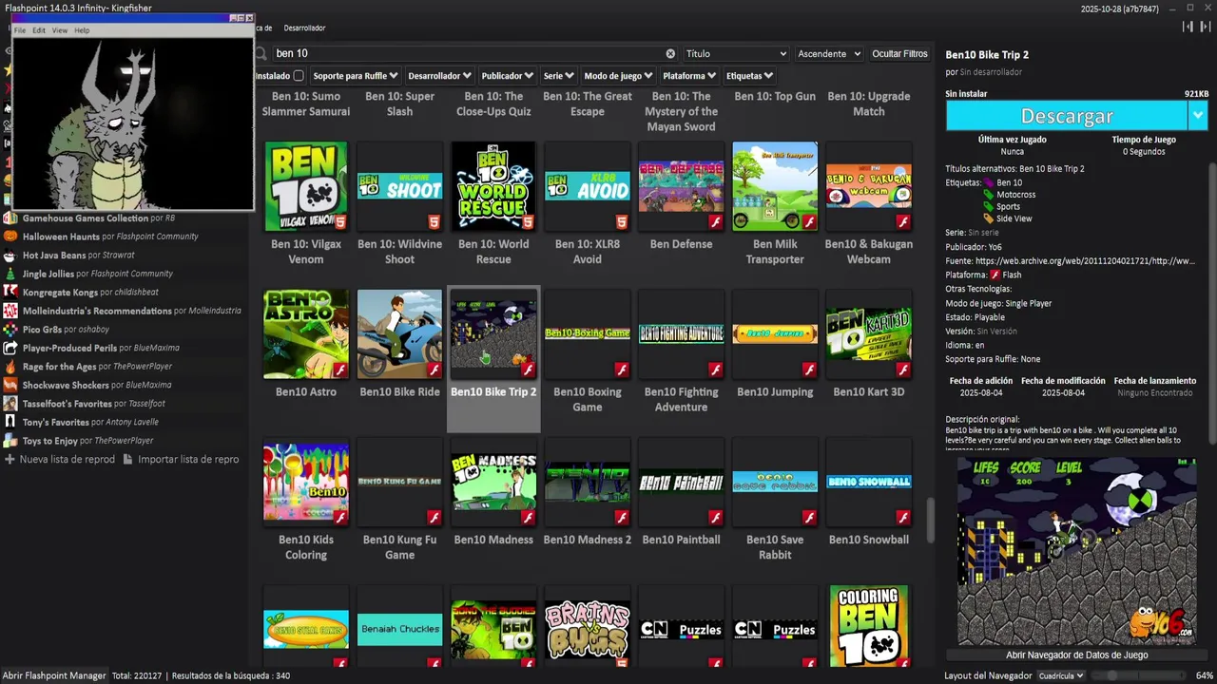This screenshot has height=684, width=1217.
Task: Open View menu in the small game window
Action: [x=60, y=30]
